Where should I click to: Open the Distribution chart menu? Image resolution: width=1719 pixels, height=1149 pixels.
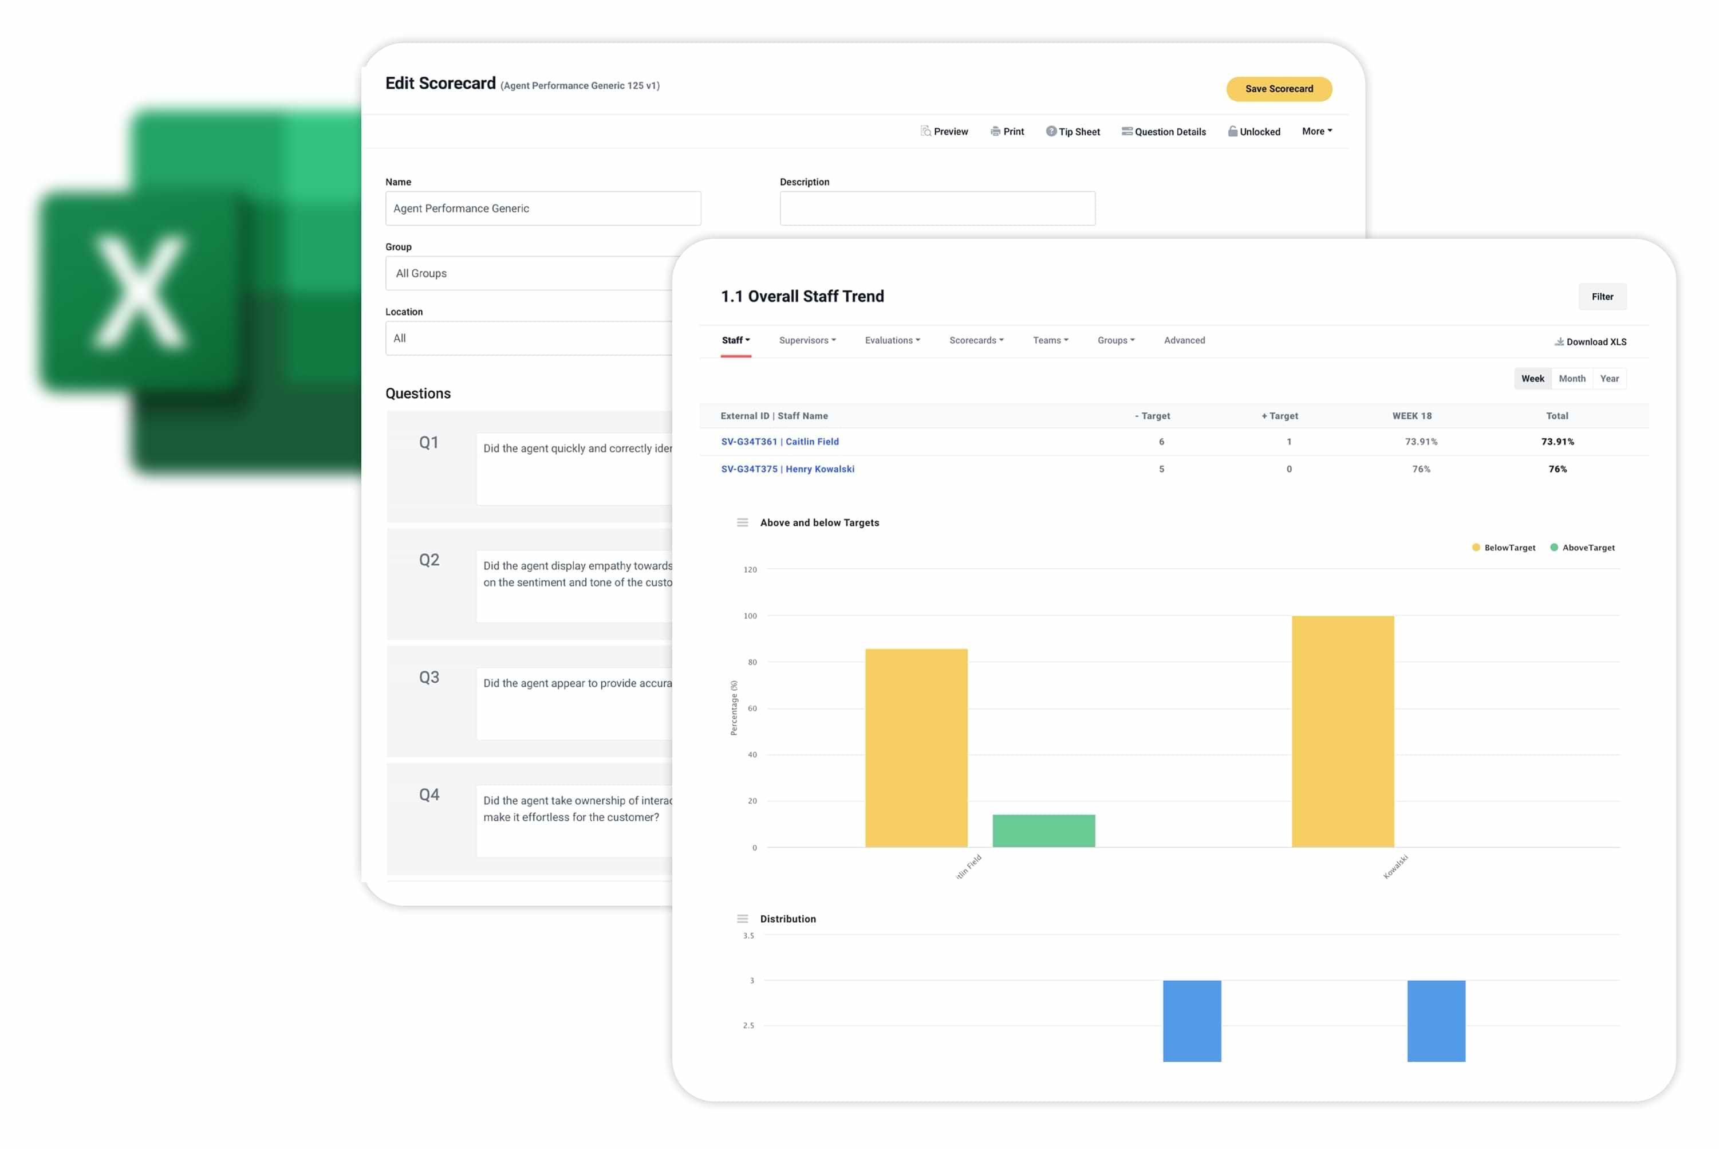click(x=742, y=918)
